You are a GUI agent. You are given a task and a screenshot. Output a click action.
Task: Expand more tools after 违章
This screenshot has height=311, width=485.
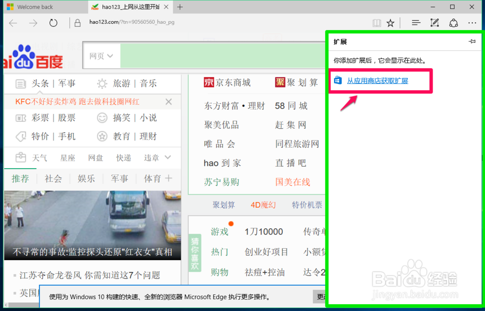coord(168,157)
